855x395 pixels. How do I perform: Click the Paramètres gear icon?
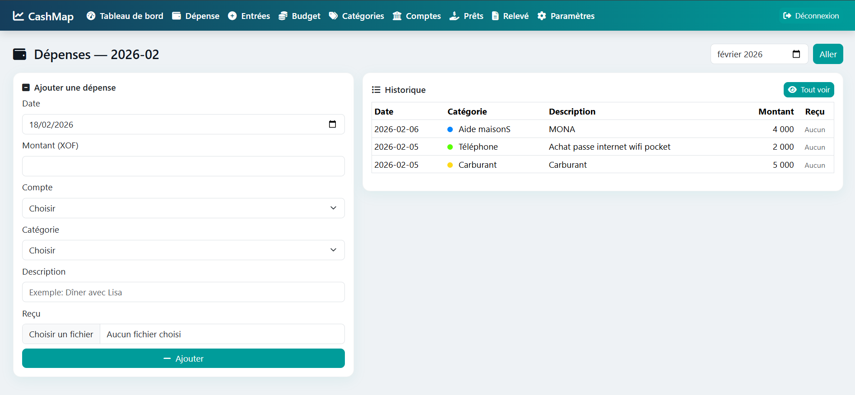point(542,16)
